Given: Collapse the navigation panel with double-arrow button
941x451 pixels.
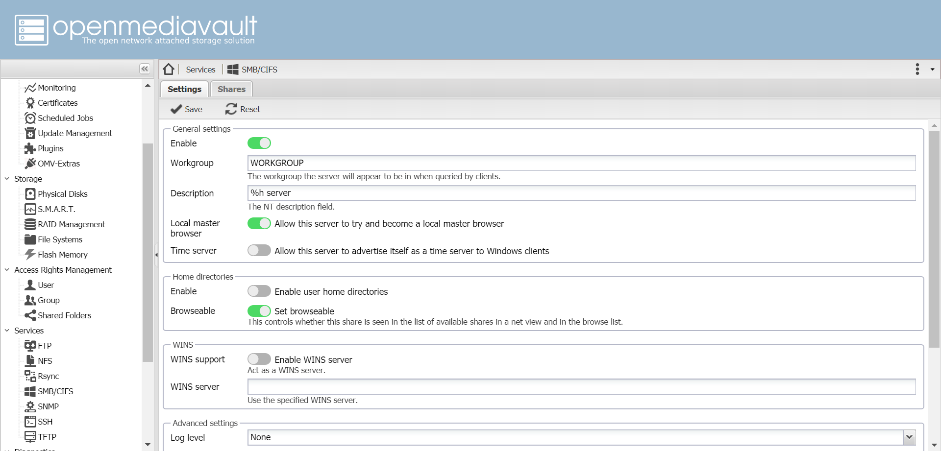Looking at the screenshot, I should [x=145, y=69].
